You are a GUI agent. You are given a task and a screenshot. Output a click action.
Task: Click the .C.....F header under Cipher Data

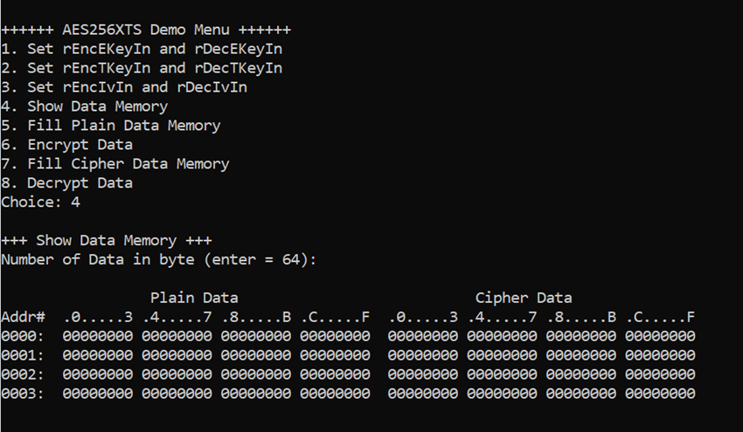[660, 317]
